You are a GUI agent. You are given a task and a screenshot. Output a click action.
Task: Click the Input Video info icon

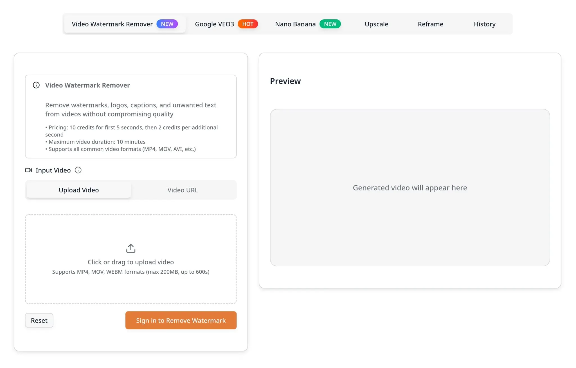click(78, 170)
